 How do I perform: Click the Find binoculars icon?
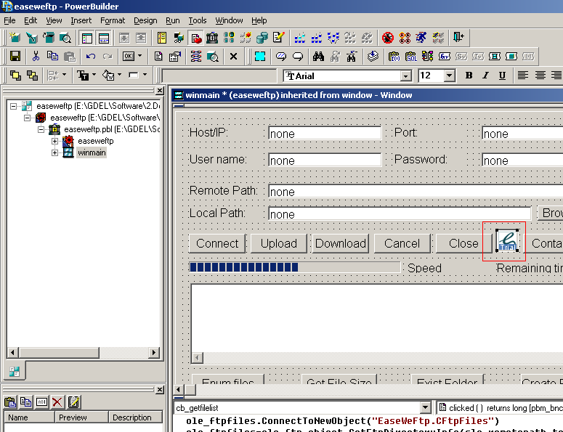pos(318,57)
